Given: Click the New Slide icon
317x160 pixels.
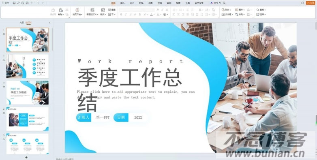Looking at the screenshot, I should (92, 10).
